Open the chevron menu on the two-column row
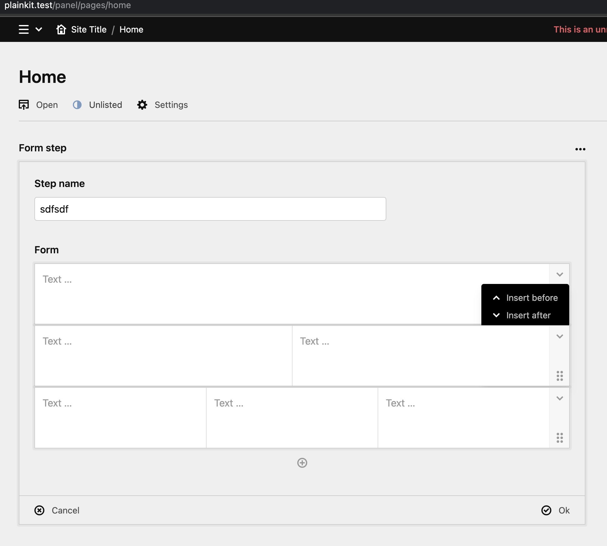The width and height of the screenshot is (607, 546). [x=559, y=336]
